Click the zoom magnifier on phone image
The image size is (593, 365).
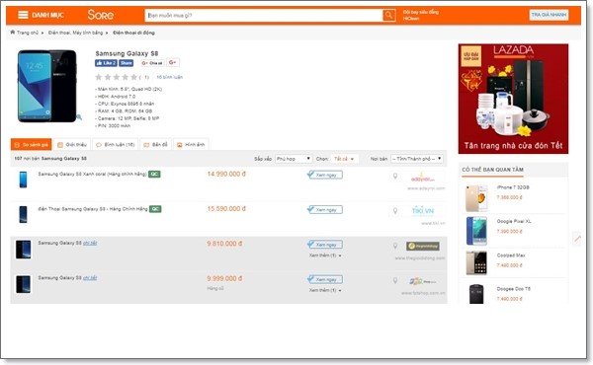tap(79, 117)
